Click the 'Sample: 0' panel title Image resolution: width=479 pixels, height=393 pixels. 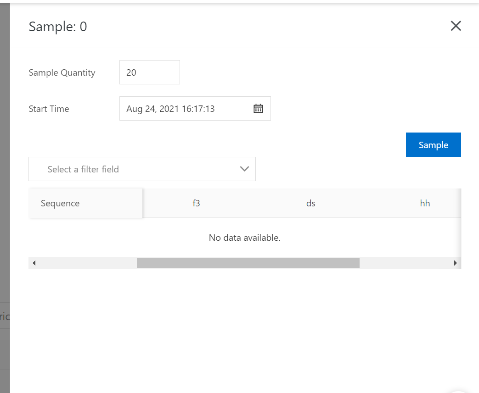tap(58, 27)
